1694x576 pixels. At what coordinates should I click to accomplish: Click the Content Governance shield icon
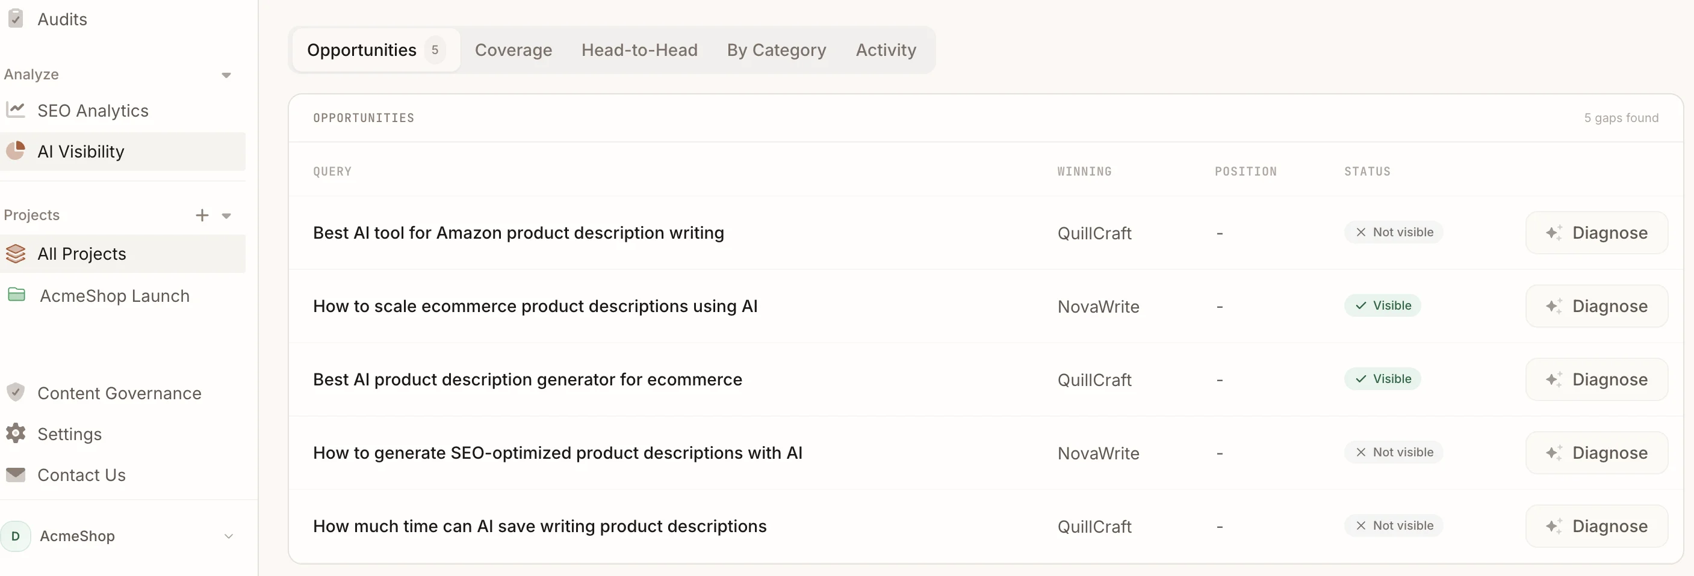point(16,392)
